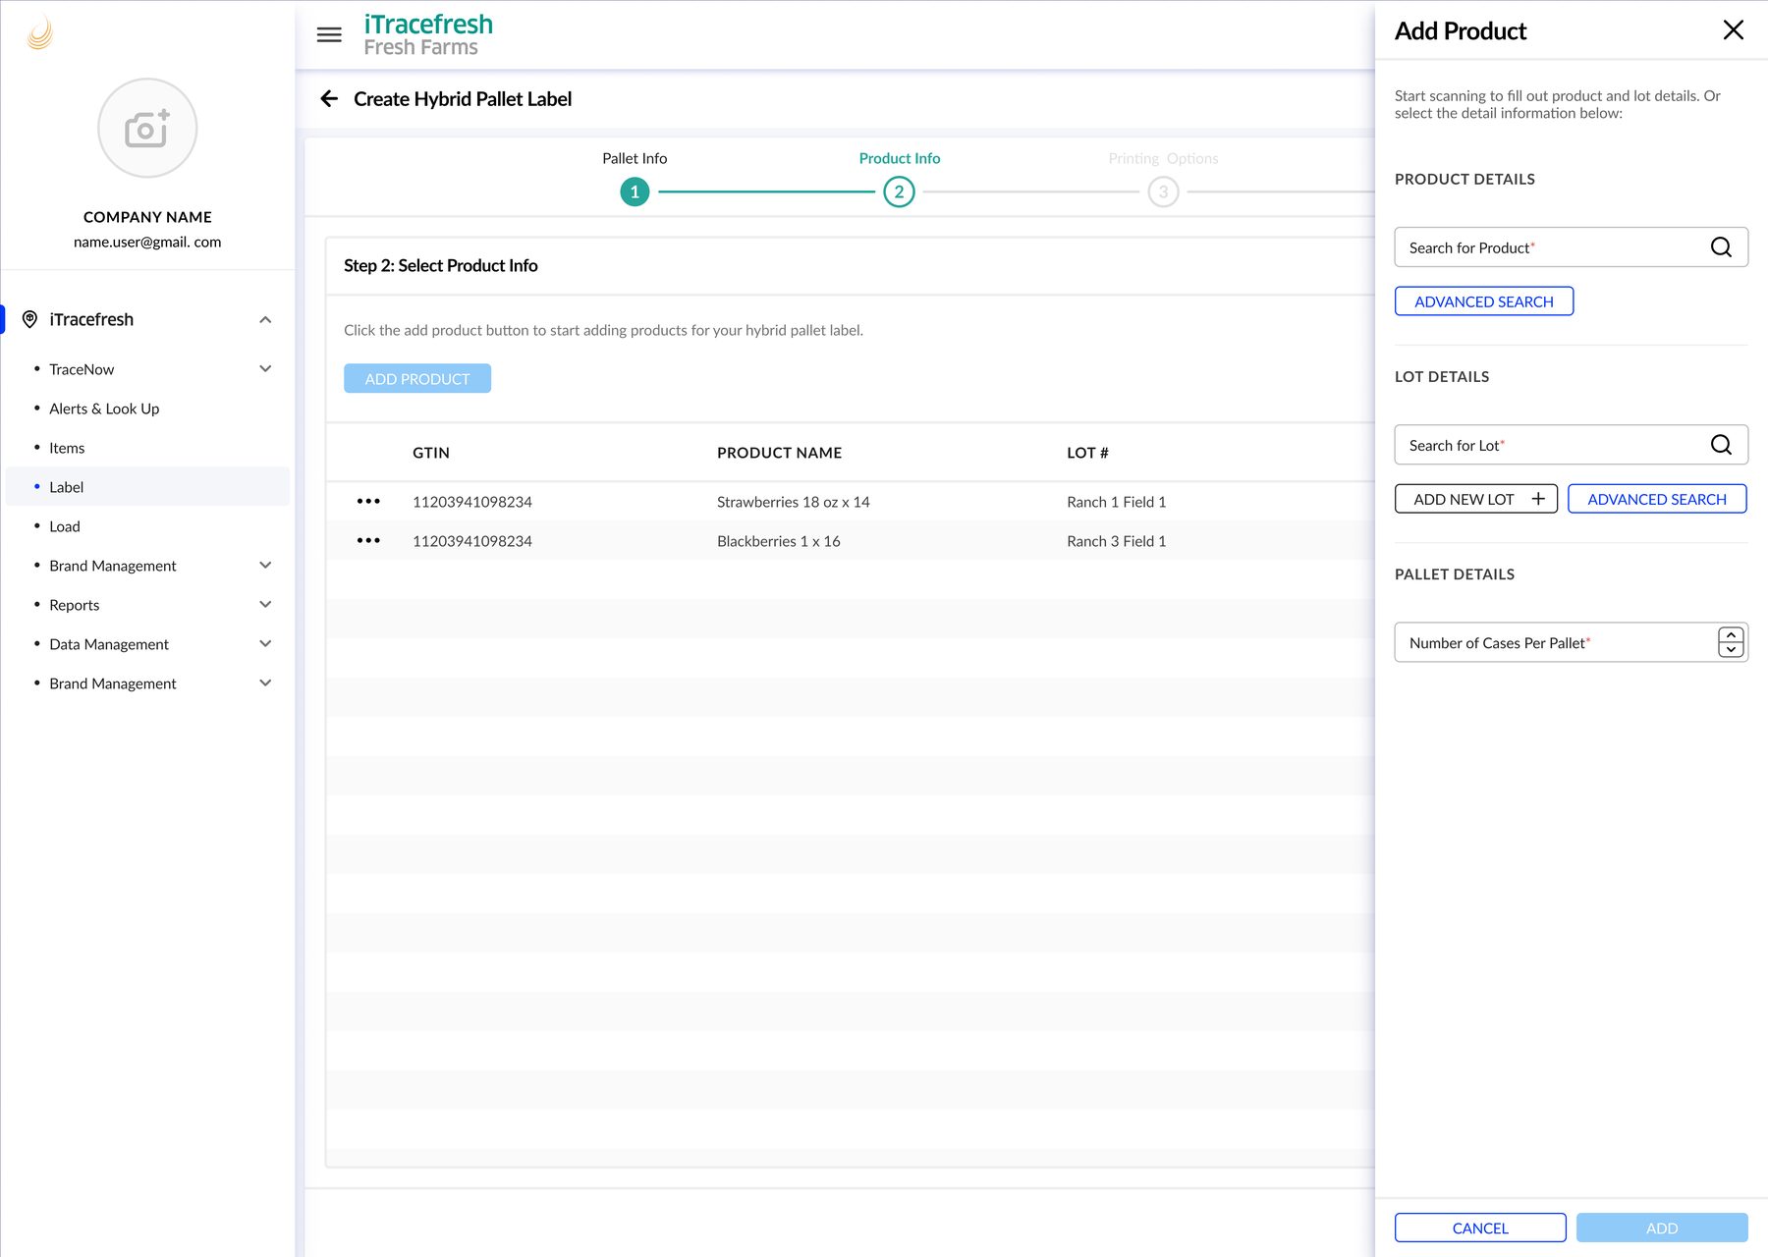Image resolution: width=1768 pixels, height=1257 pixels.
Task: Close the Add Product panel
Action: click(x=1734, y=30)
